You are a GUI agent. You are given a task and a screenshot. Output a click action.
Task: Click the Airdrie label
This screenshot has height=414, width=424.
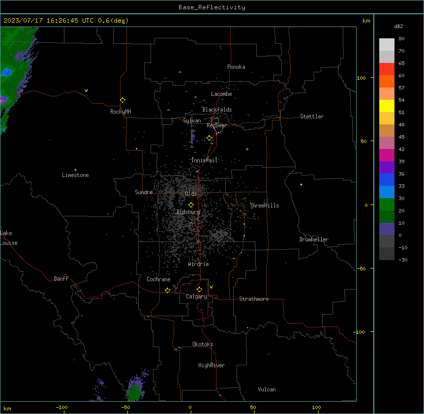(x=199, y=264)
